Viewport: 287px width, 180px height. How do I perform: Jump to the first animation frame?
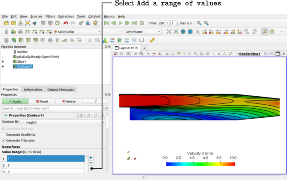[x=106, y=23]
